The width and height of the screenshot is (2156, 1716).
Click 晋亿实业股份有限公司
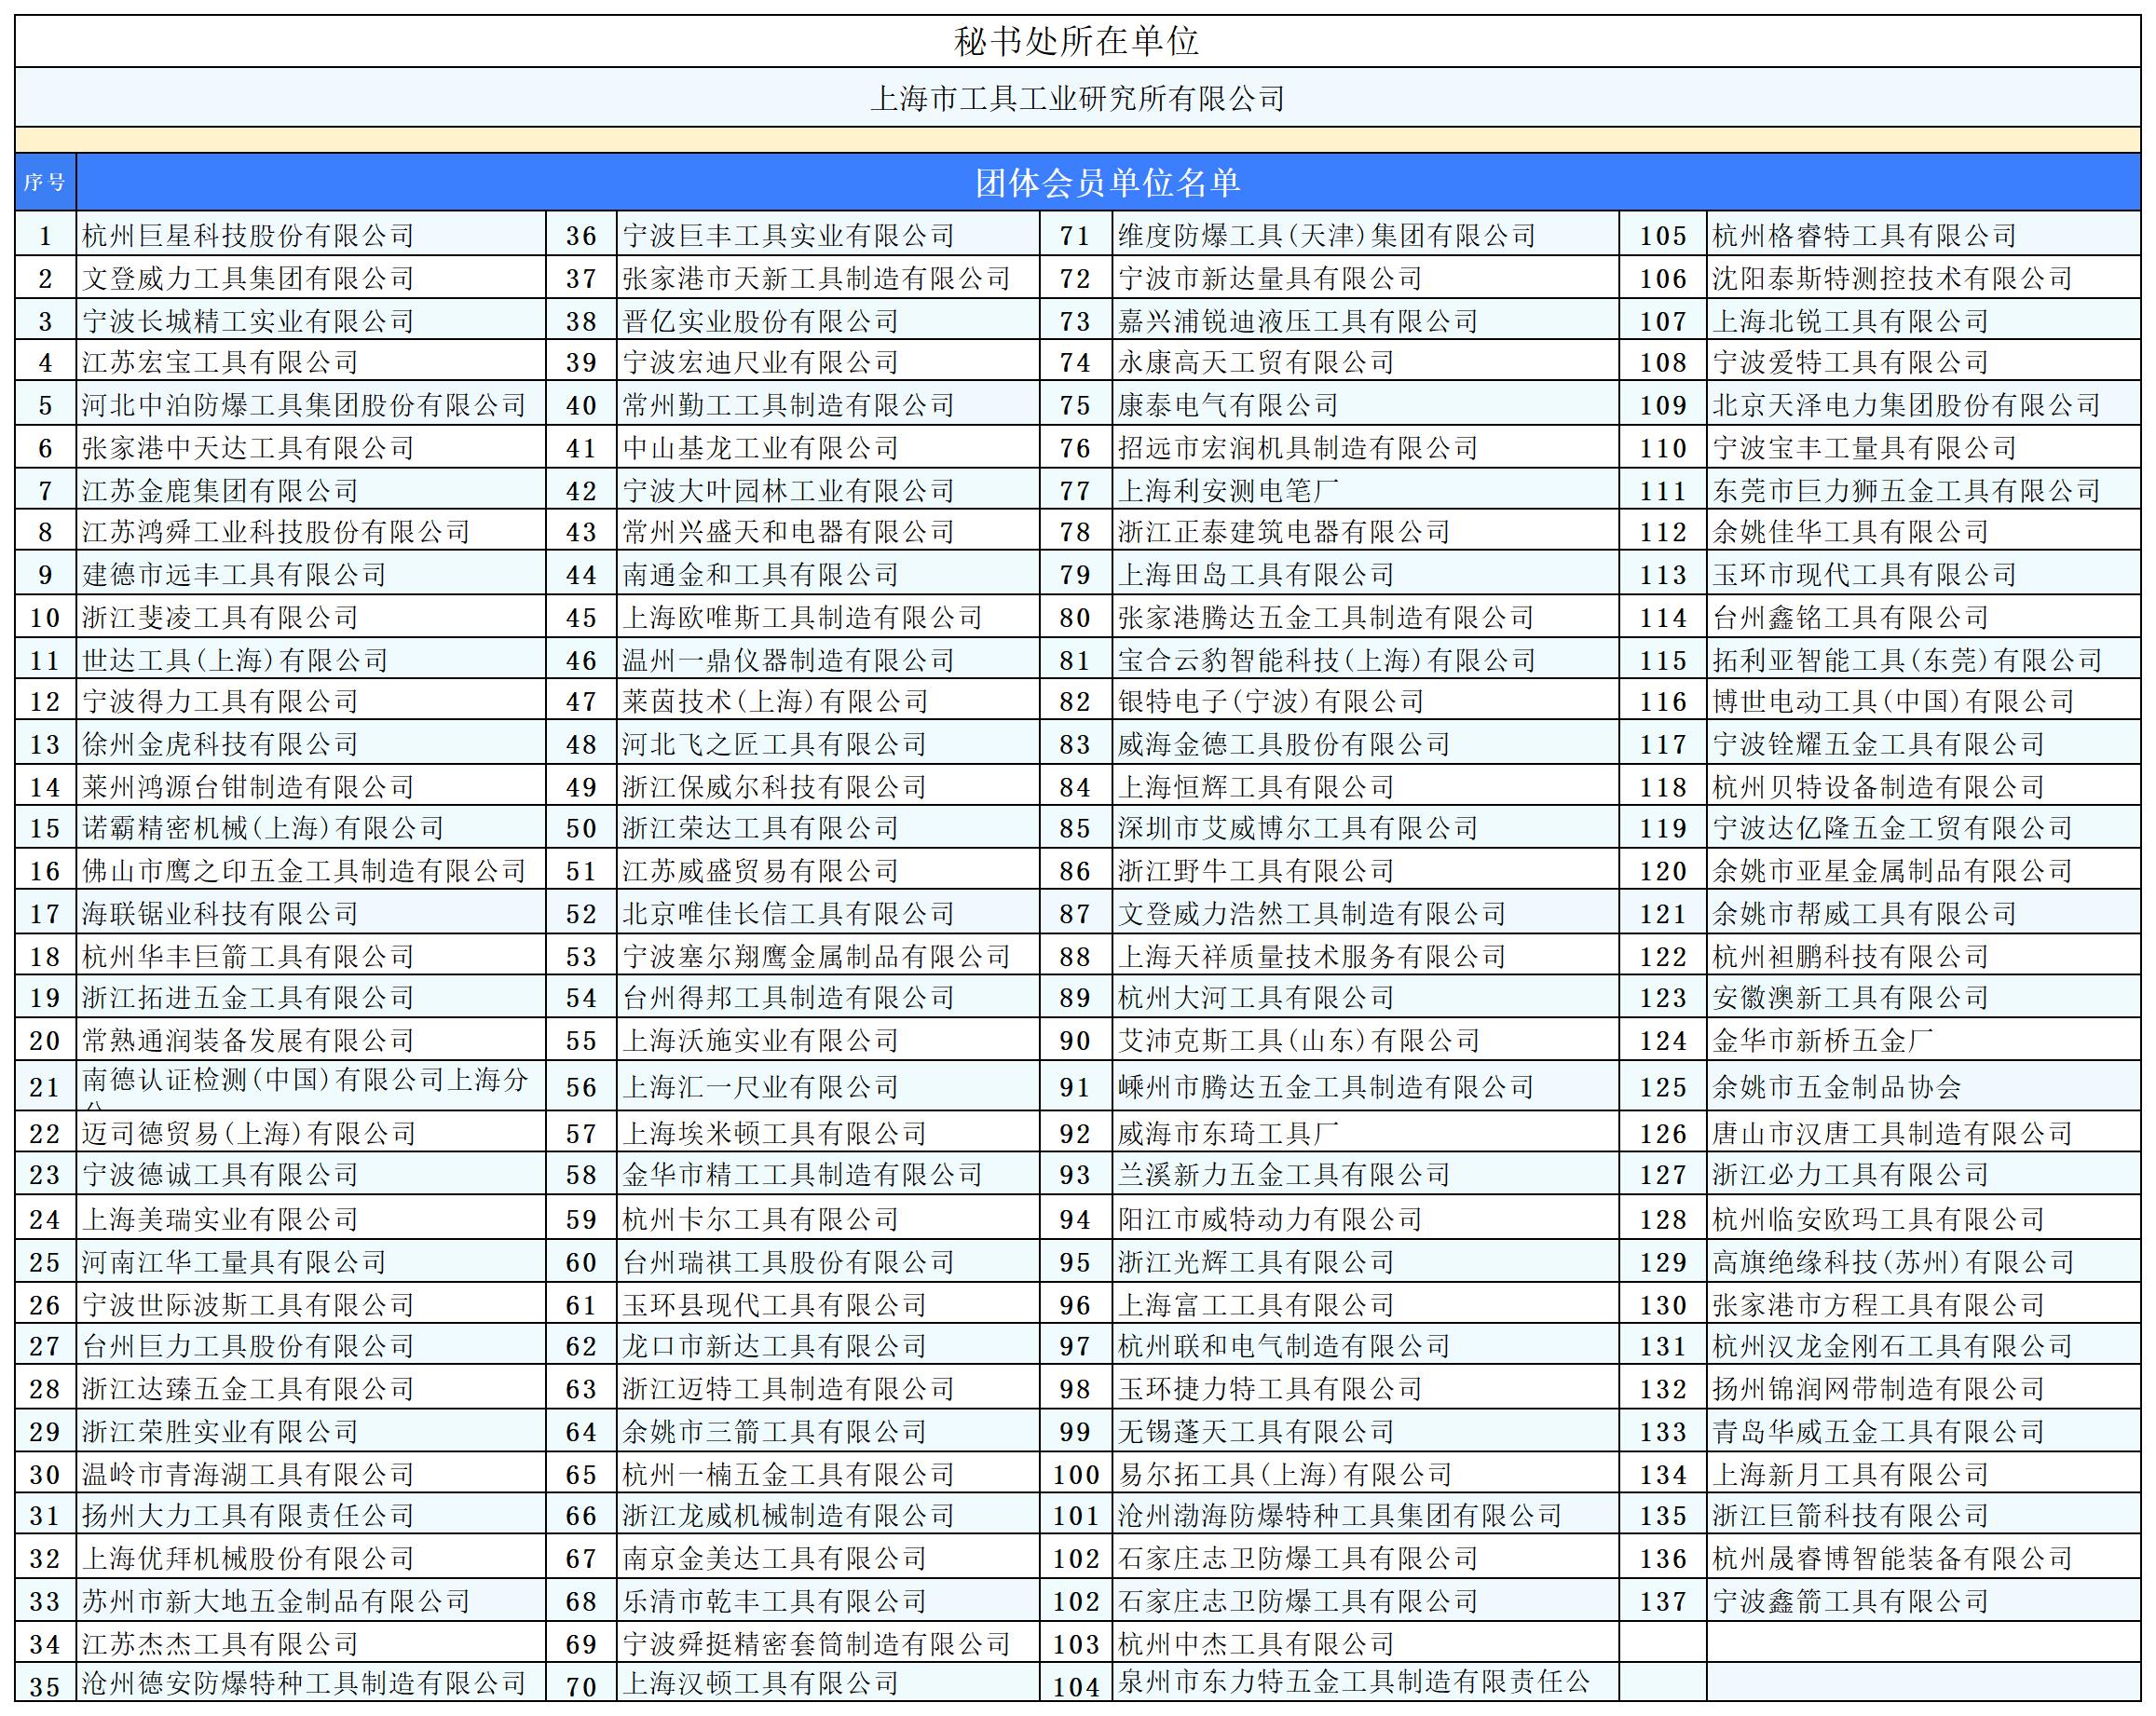[x=761, y=321]
